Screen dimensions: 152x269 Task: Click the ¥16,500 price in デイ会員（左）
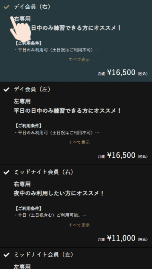(121, 155)
